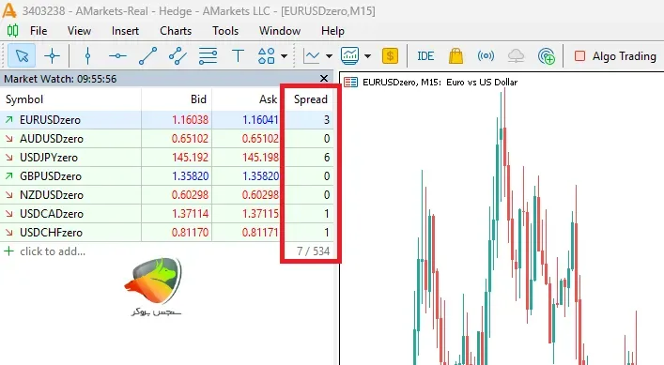This screenshot has width=664, height=365.
Task: Open the indicators list icon
Action: 349,55
